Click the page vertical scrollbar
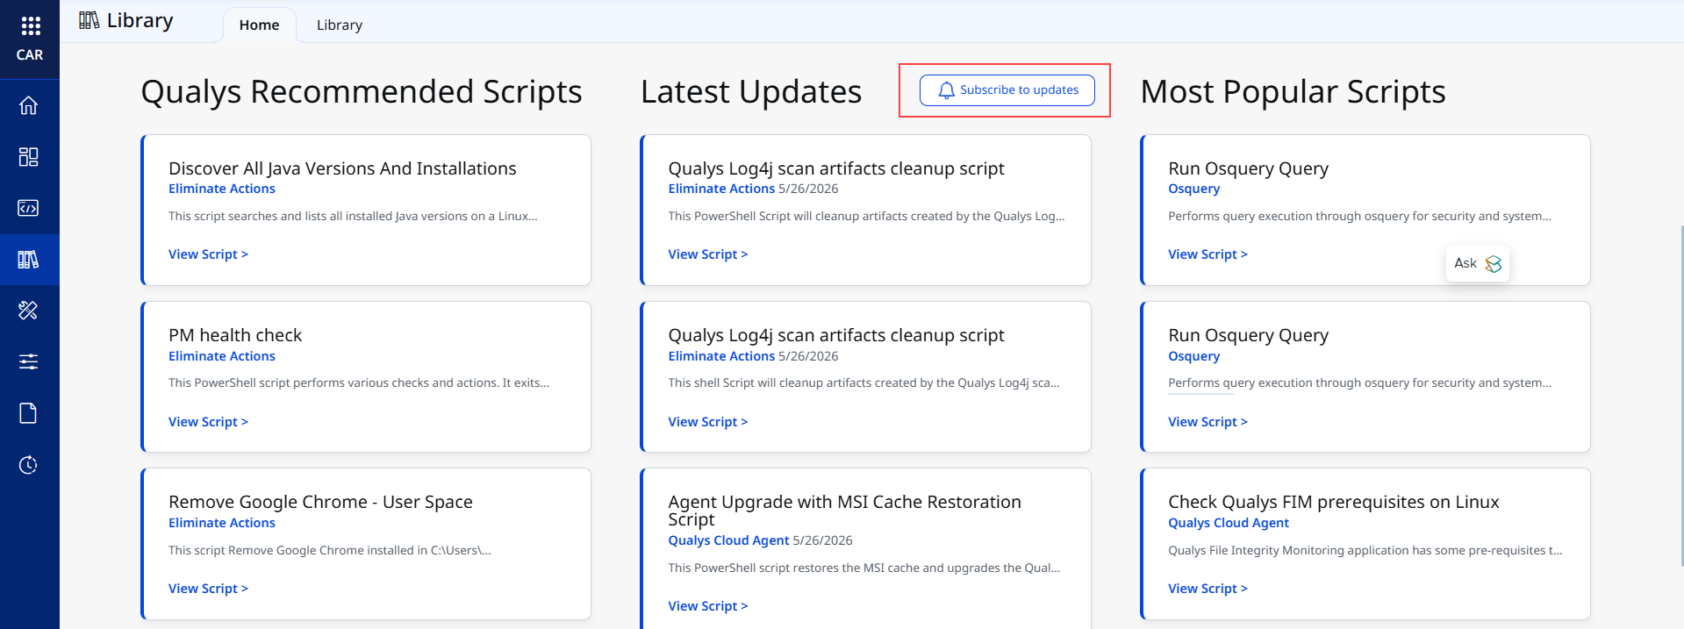 pos(1680,395)
